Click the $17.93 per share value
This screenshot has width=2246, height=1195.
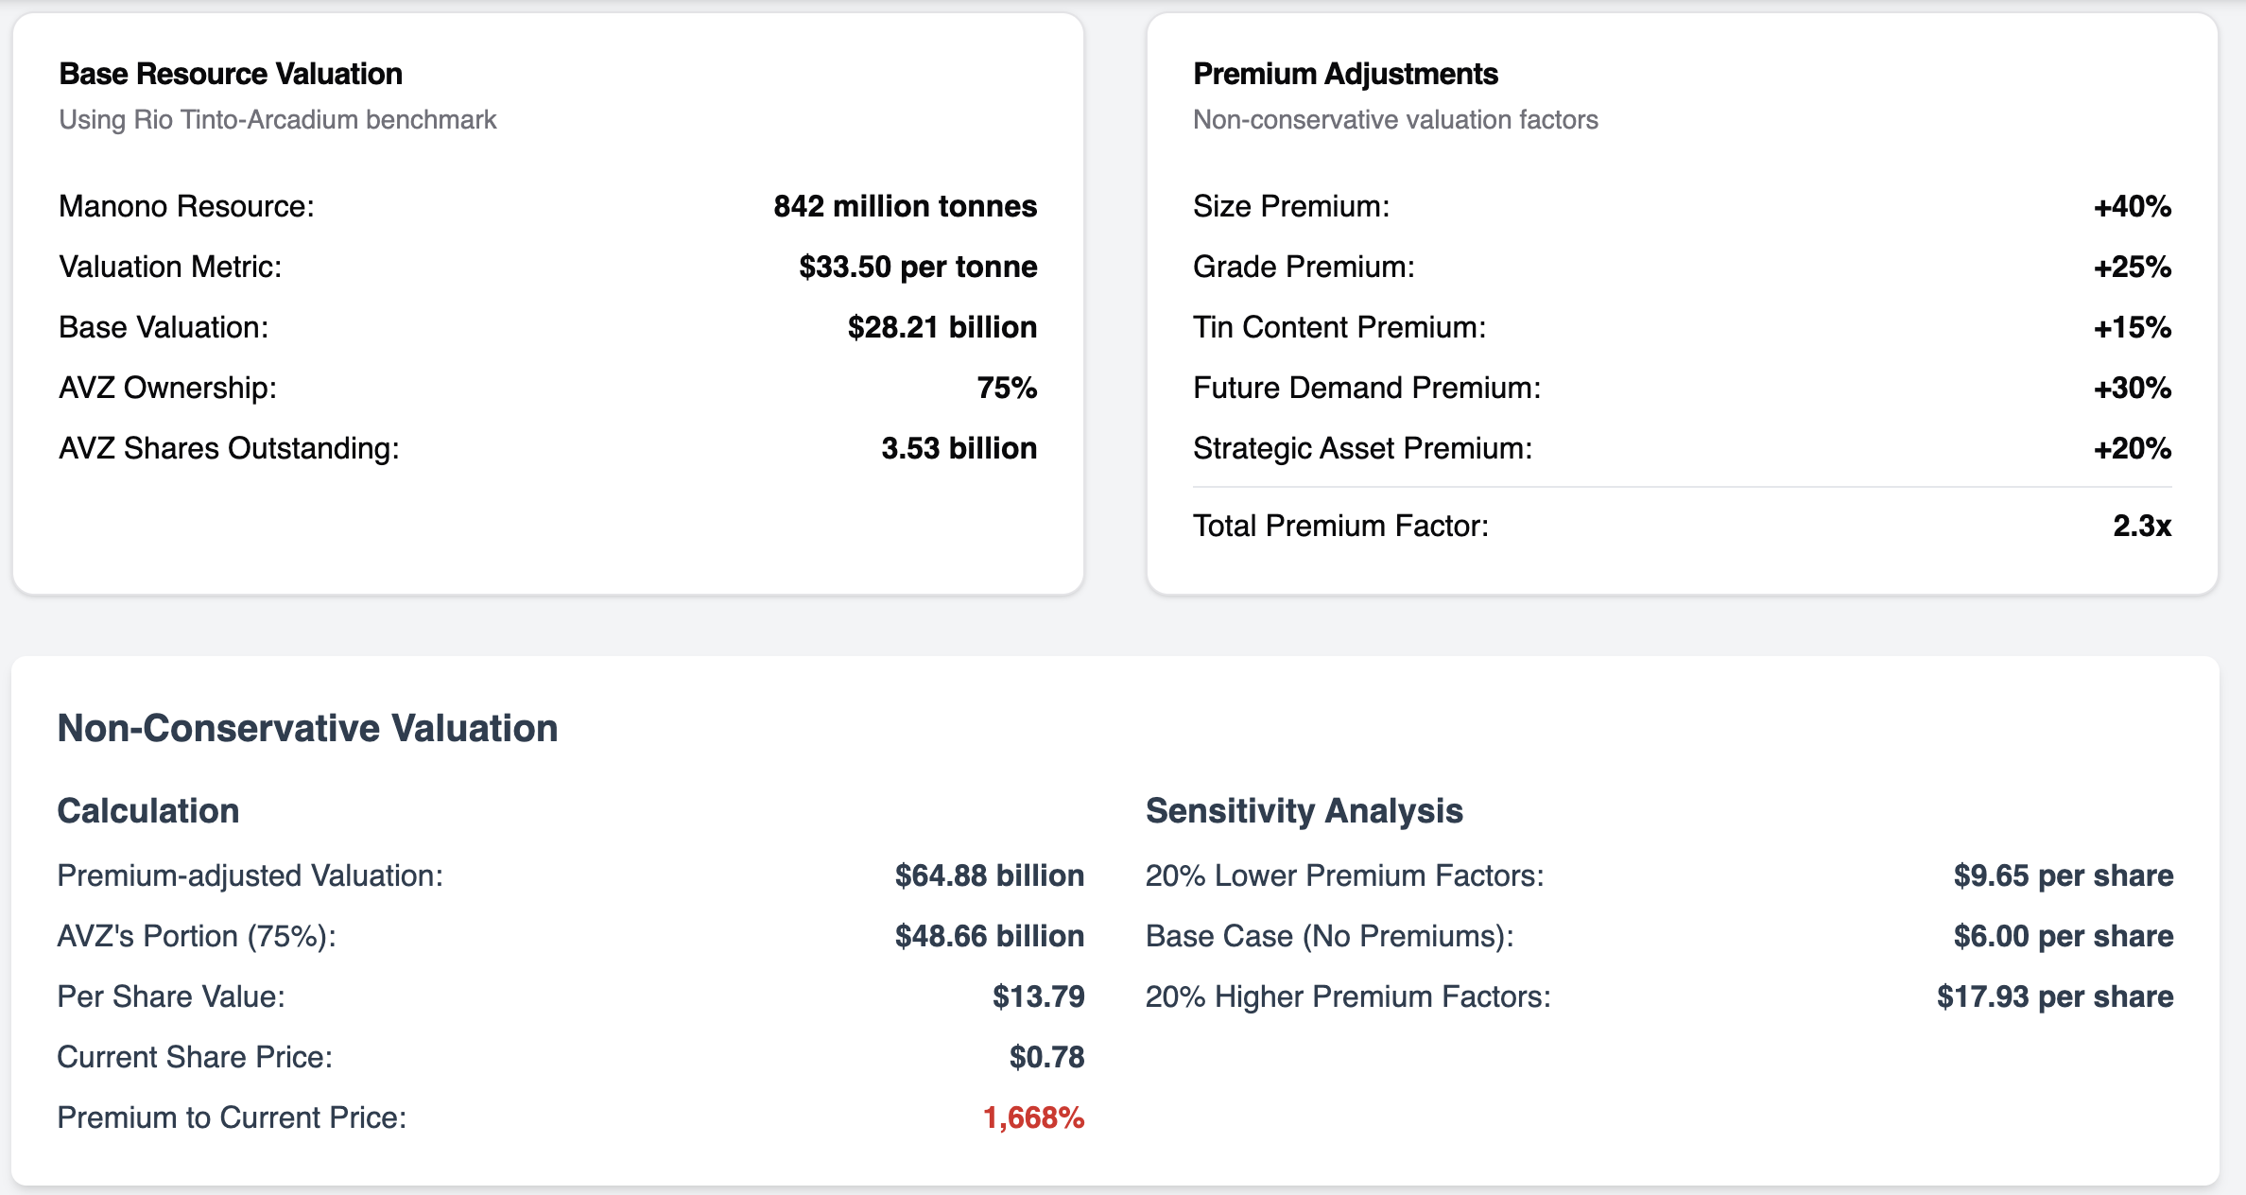tap(2054, 996)
